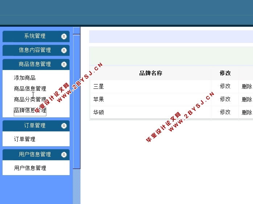Viewport: 253px width, 204px height.
Task: Click 修改 for the 苹果 brand
Action: click(225, 99)
